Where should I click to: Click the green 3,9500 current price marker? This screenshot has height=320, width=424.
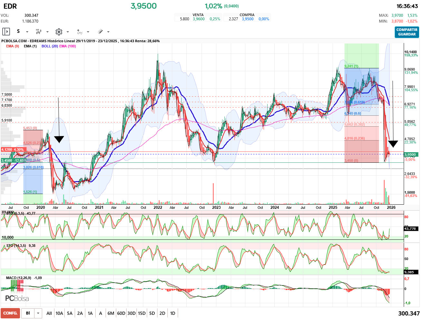411,154
